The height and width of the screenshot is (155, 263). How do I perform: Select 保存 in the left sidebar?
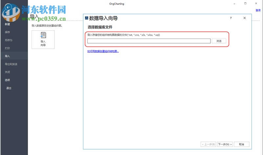(7, 32)
